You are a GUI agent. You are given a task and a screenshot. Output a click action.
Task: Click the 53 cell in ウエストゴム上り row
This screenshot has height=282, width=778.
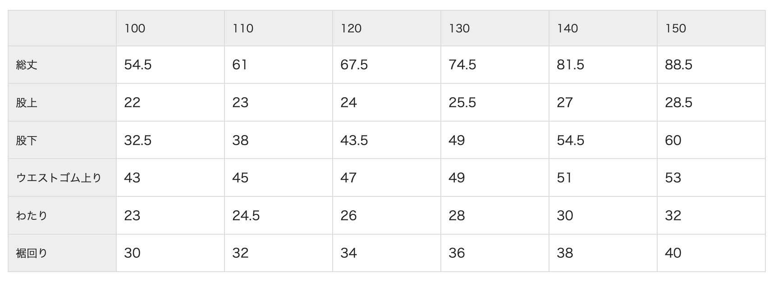click(673, 178)
